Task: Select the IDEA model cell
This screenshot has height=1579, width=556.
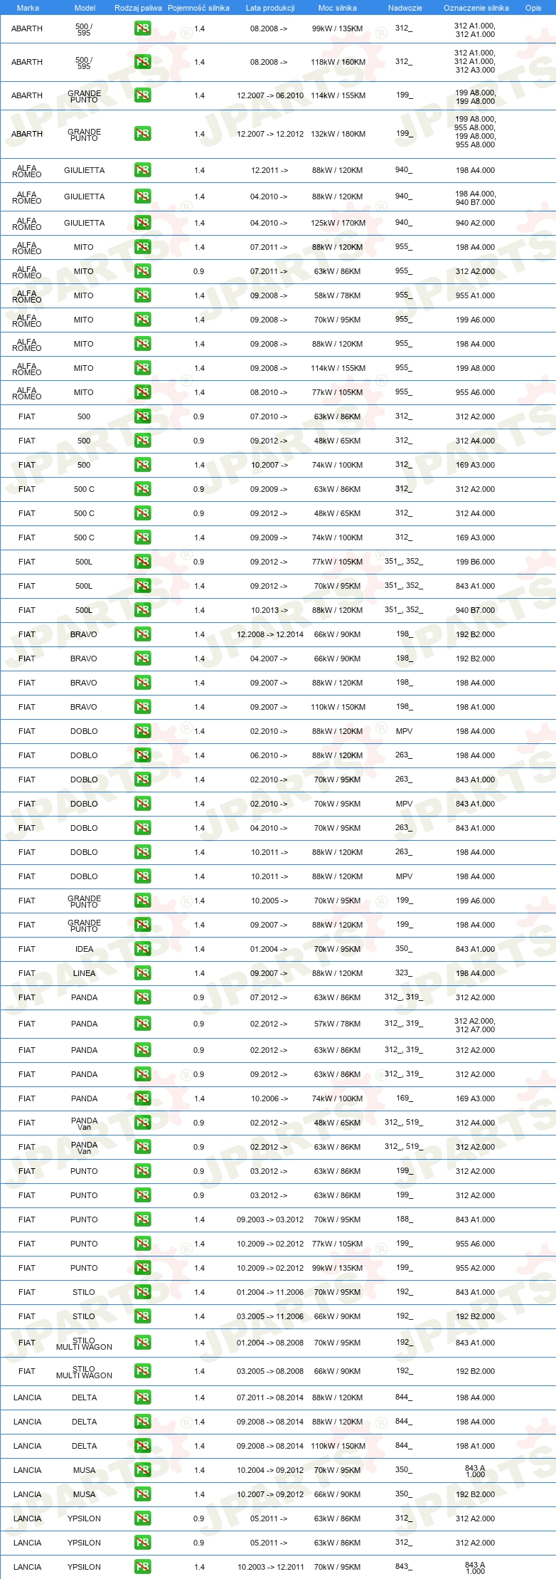Action: pos(84,949)
